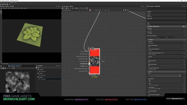
Task: Open the Pattern Input Filtering dropdown
Action: coord(167,55)
